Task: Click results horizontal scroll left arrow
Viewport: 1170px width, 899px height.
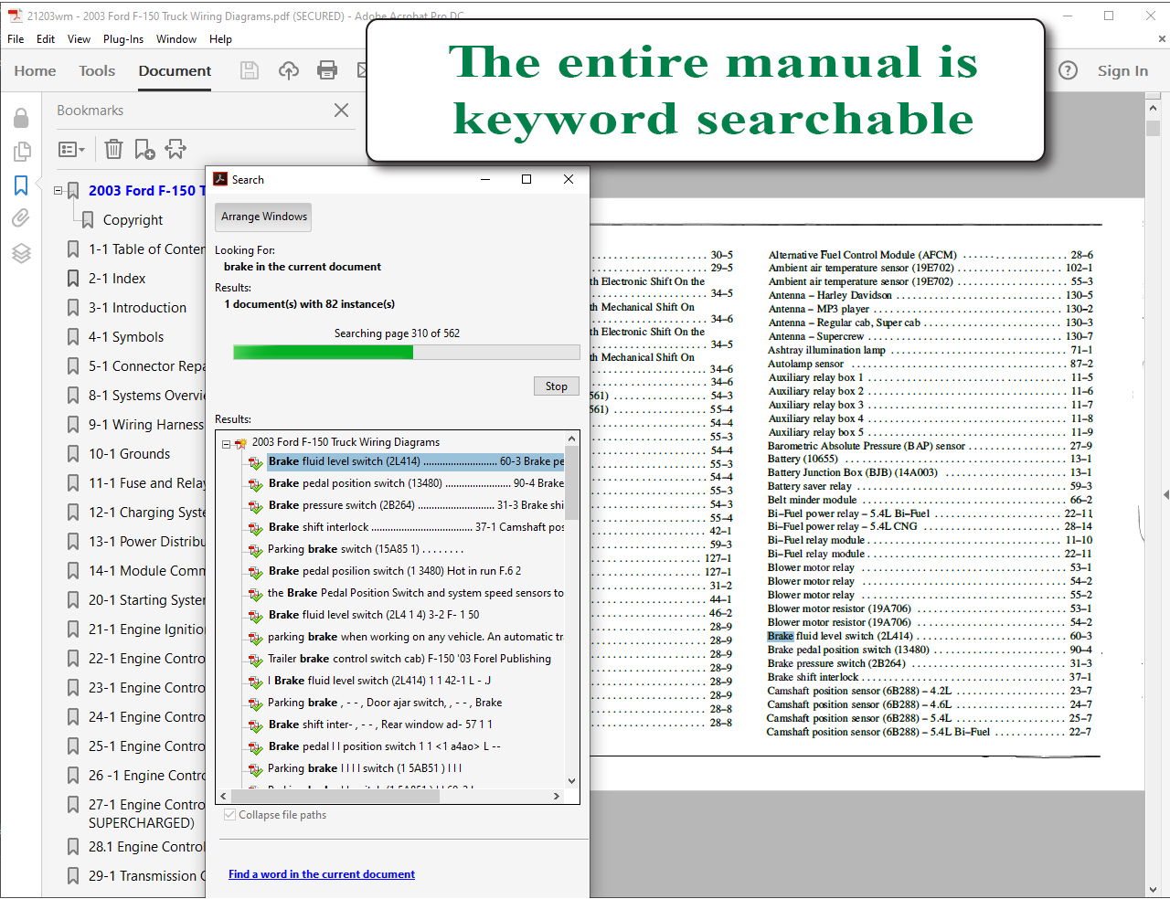Action: tap(224, 797)
